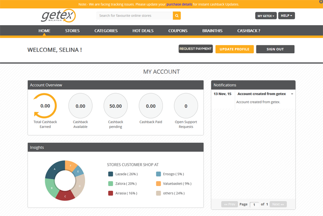Click the store search input field
Viewport: 323px width, 216px height.
click(x=134, y=16)
